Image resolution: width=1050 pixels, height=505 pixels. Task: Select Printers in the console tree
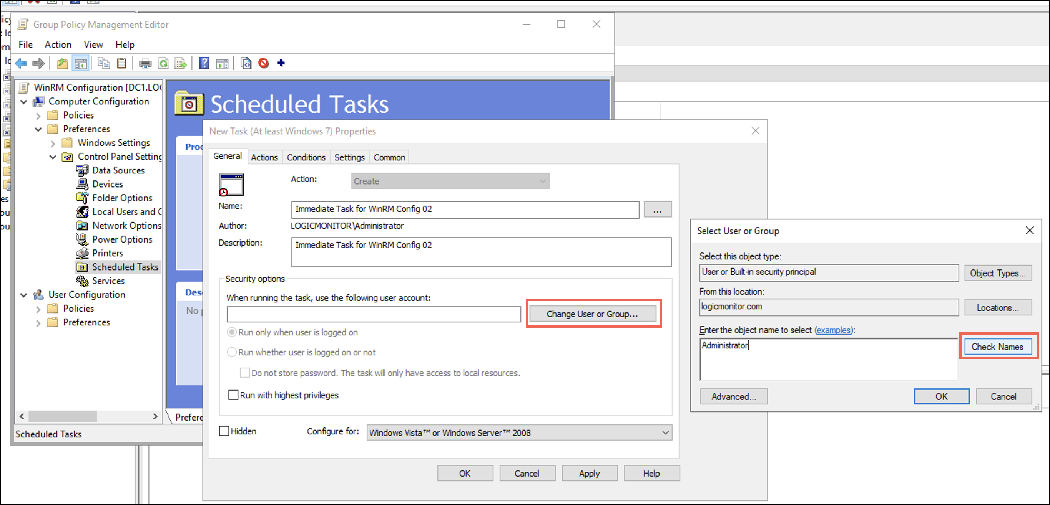pos(108,253)
